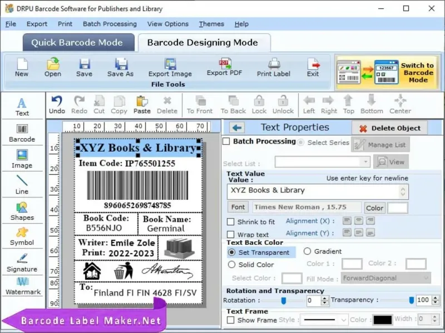445x333 pixels.
Task: Create a New label file
Action: pyautogui.click(x=22, y=67)
